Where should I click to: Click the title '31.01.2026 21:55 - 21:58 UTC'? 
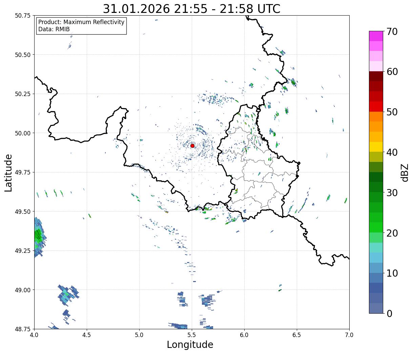click(191, 8)
